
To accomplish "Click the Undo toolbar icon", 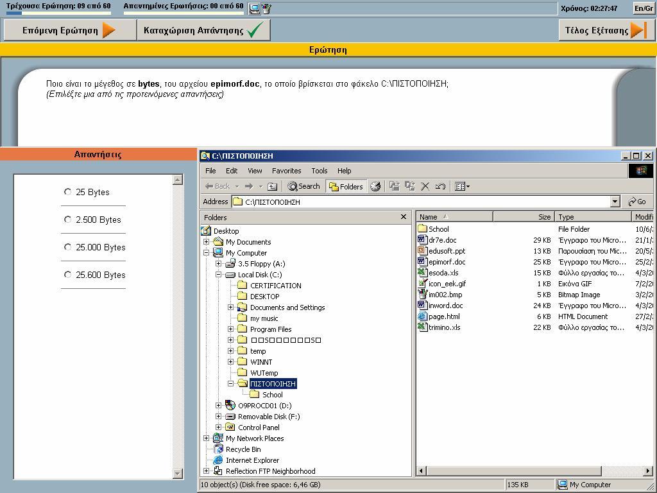I will (x=440, y=186).
